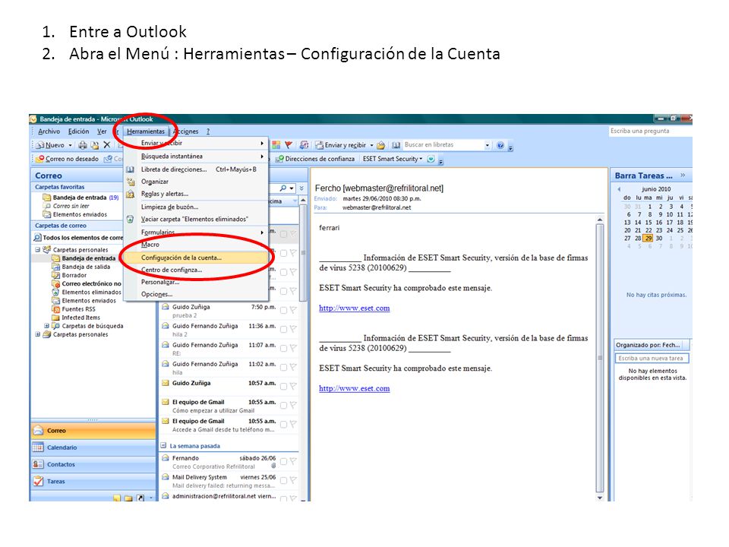Viewport: 729px width, 547px height.
Task: Select Infected Items folder
Action: (x=76, y=318)
